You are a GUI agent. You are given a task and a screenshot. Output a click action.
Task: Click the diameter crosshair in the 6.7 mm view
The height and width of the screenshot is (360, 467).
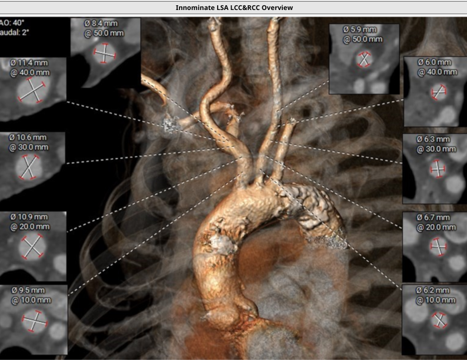(437, 247)
